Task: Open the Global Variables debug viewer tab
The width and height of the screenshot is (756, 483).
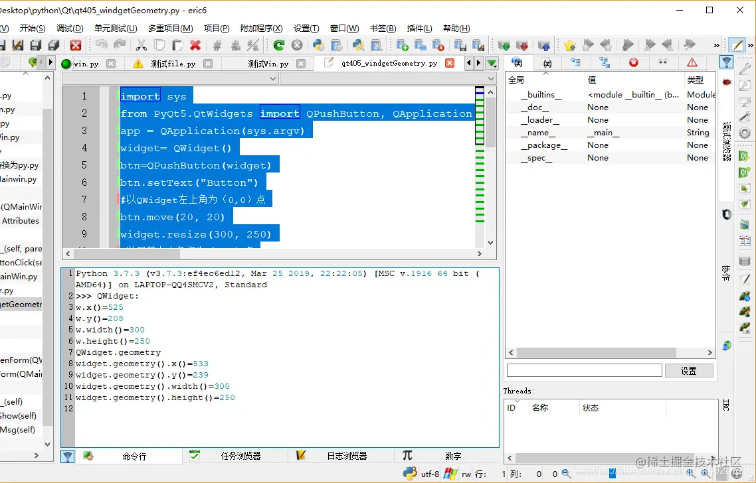Action: click(517, 62)
